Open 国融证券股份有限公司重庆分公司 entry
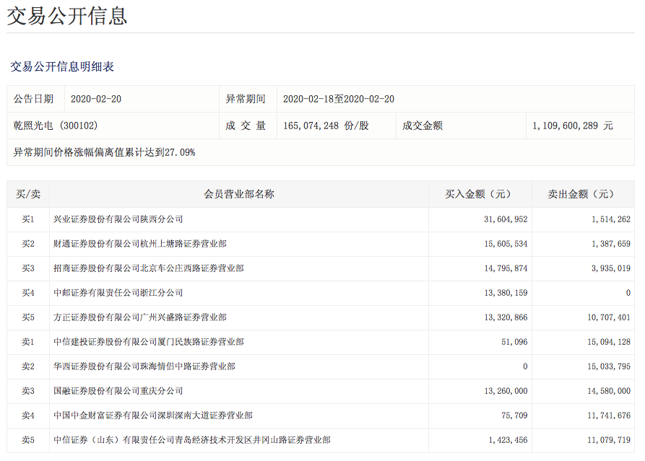 pyautogui.click(x=118, y=391)
